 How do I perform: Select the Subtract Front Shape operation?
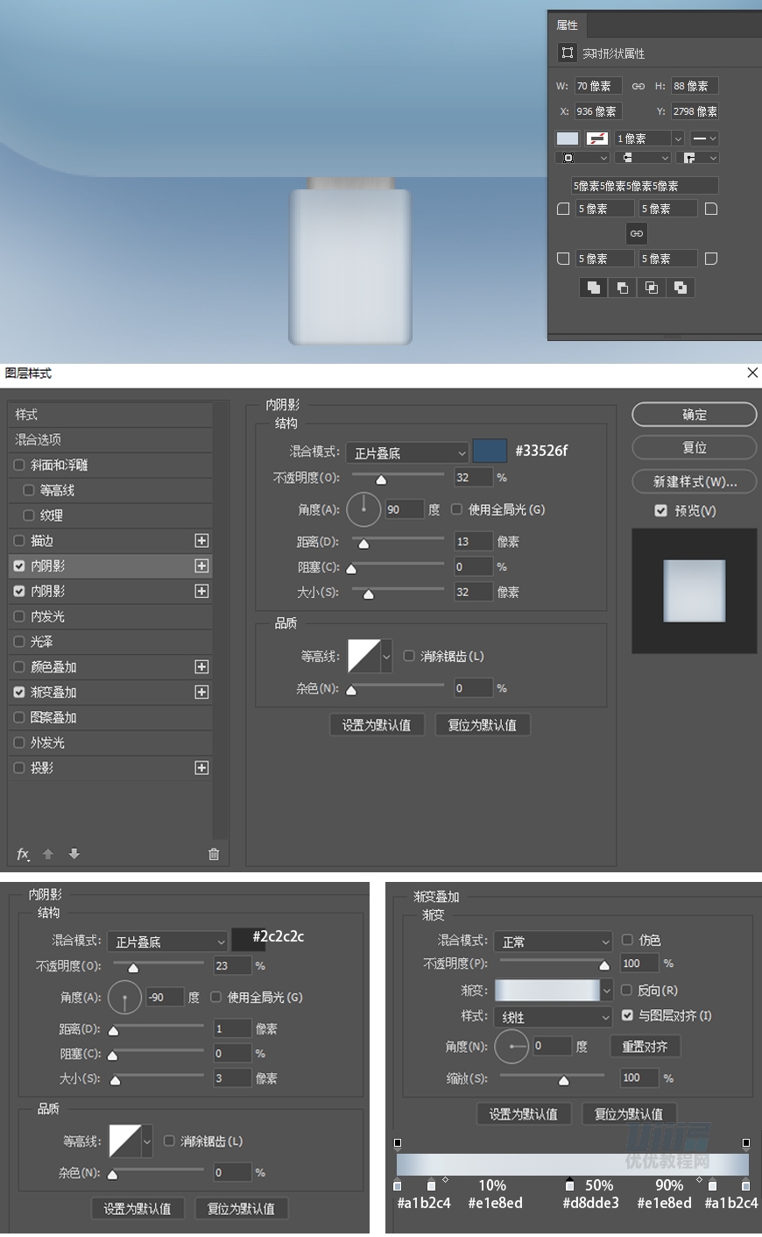[623, 288]
